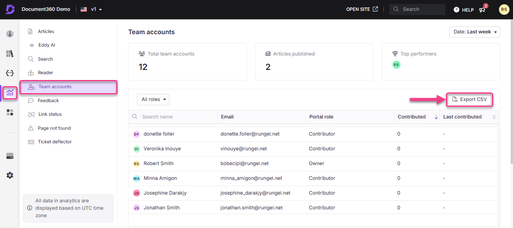Click the RS account avatar

point(504,9)
